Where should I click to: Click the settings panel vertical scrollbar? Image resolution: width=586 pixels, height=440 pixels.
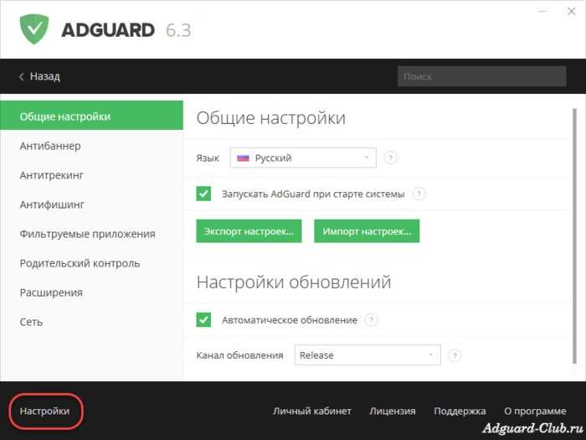574,236
